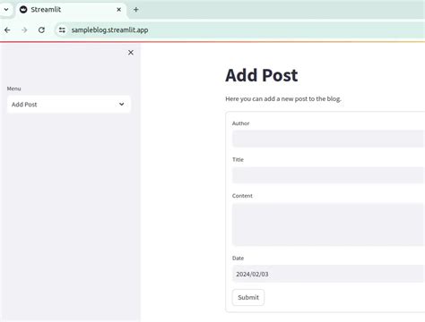Open a new browser tab
This screenshot has width=425, height=322.
tap(136, 10)
